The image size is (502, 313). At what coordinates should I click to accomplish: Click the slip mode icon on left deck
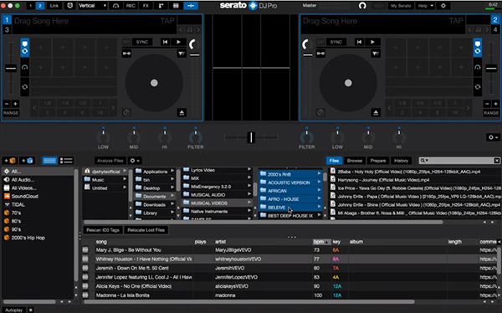[x=182, y=54]
